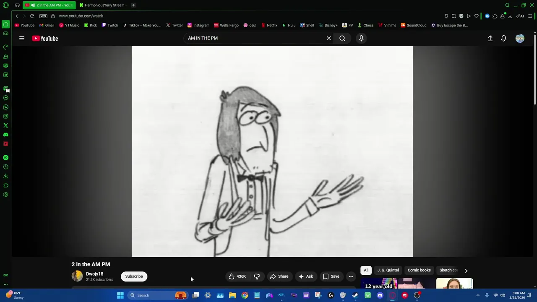The height and width of the screenshot is (302, 537).
Task: Open Instagram in the Opera sidebar
Action: (x=5, y=116)
